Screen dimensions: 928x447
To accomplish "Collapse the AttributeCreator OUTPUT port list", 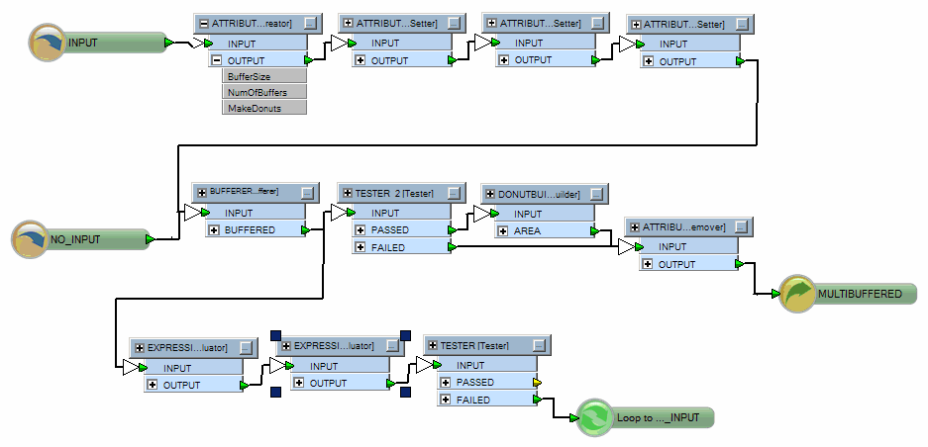I will (216, 60).
